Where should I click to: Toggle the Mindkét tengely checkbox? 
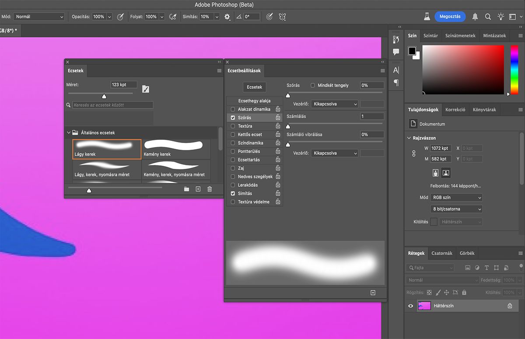pos(312,85)
